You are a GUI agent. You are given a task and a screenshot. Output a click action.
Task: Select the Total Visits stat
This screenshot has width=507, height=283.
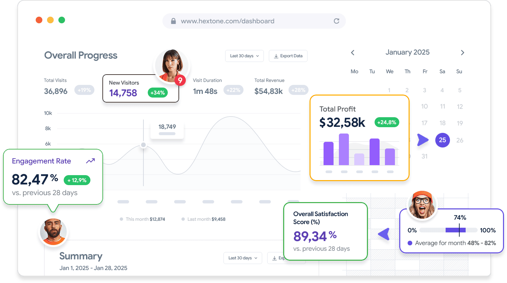[x=56, y=87]
